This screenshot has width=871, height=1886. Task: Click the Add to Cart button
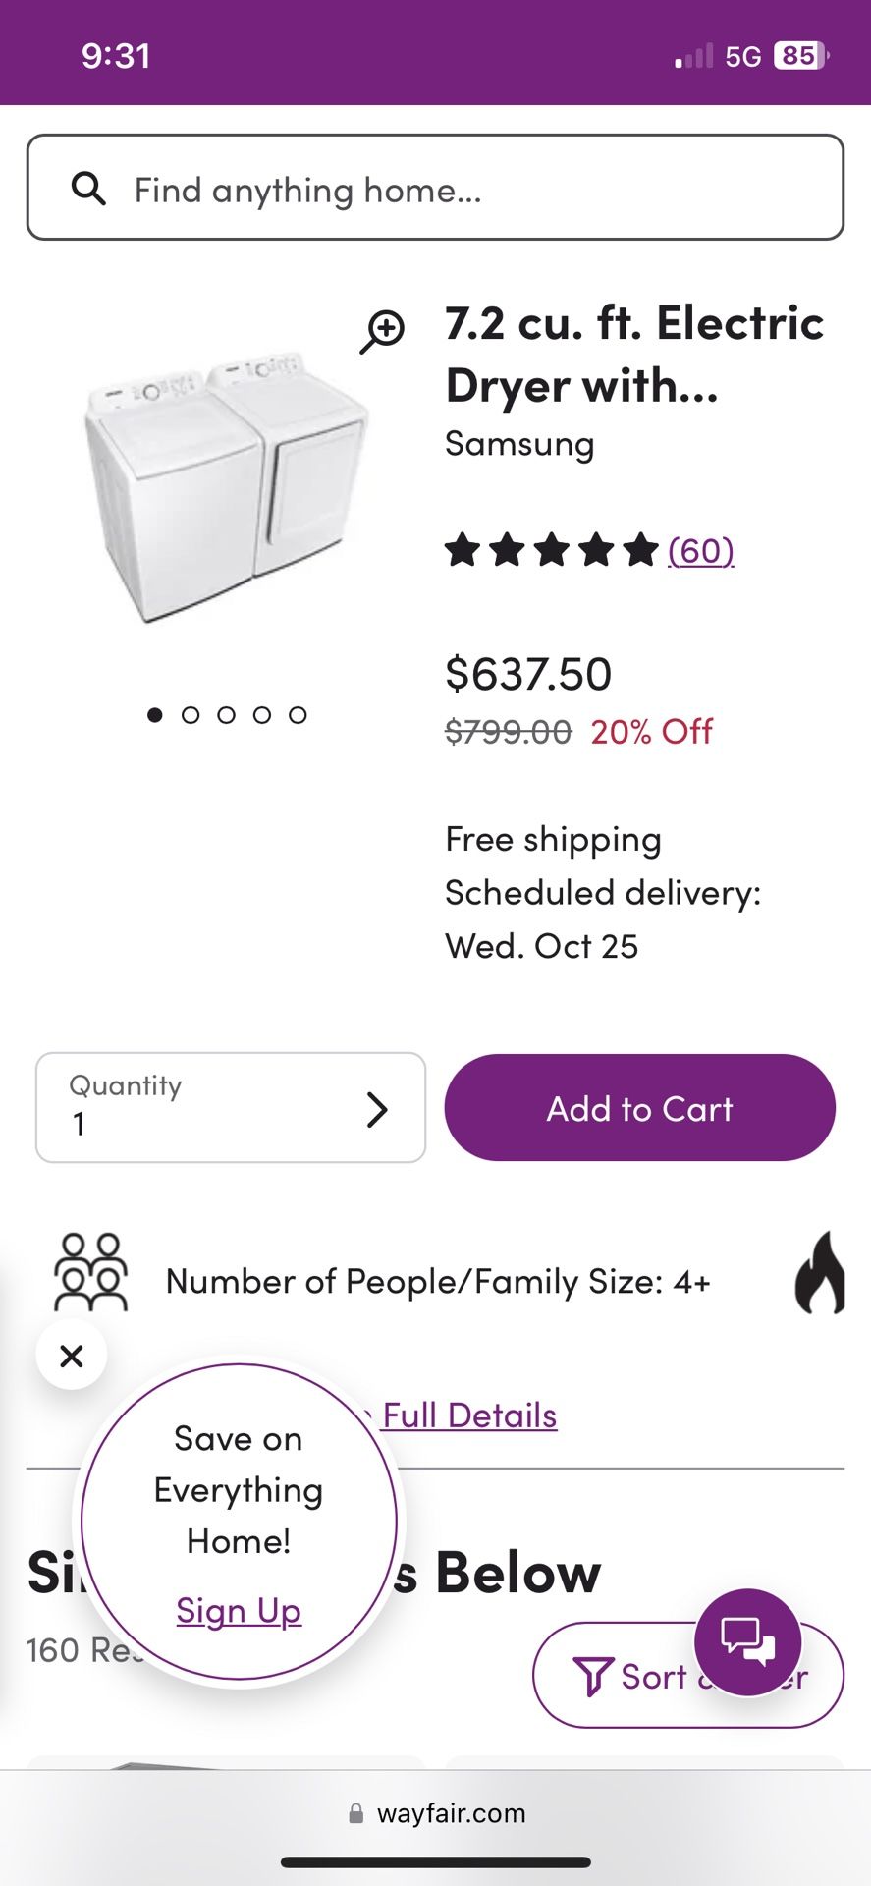tap(639, 1108)
